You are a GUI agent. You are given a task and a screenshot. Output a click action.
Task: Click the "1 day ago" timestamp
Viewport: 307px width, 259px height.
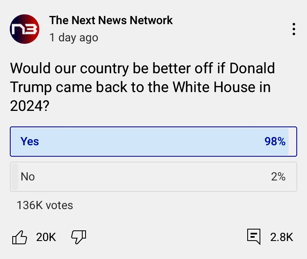click(x=74, y=38)
